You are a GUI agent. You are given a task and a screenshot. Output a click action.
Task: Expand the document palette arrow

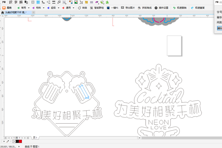pos(4,141)
